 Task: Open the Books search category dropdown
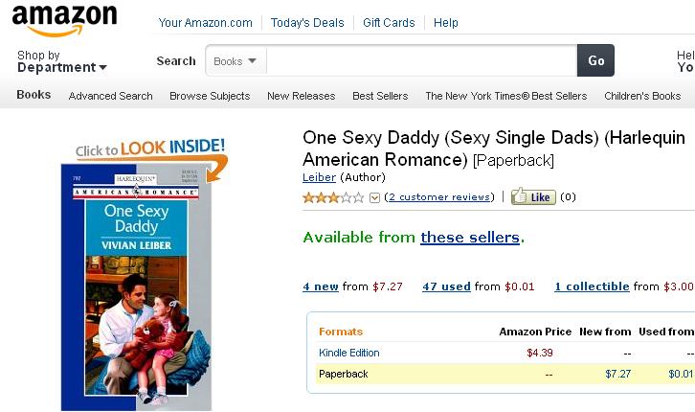point(235,60)
